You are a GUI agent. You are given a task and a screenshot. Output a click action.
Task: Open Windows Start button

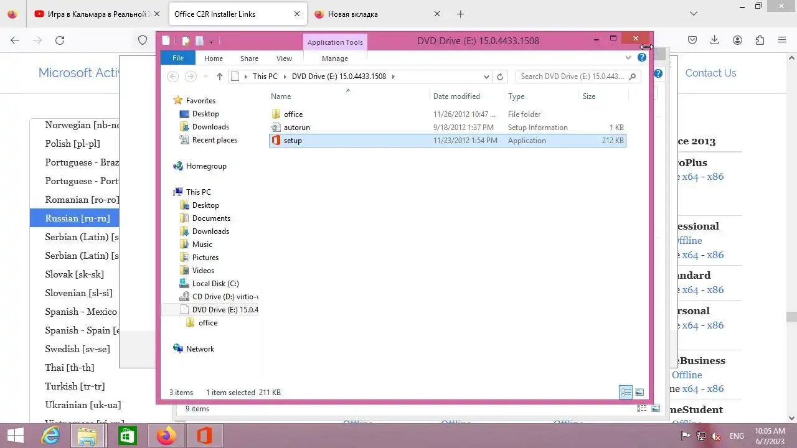16,436
